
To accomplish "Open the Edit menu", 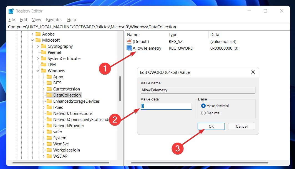I will coord(24,20).
